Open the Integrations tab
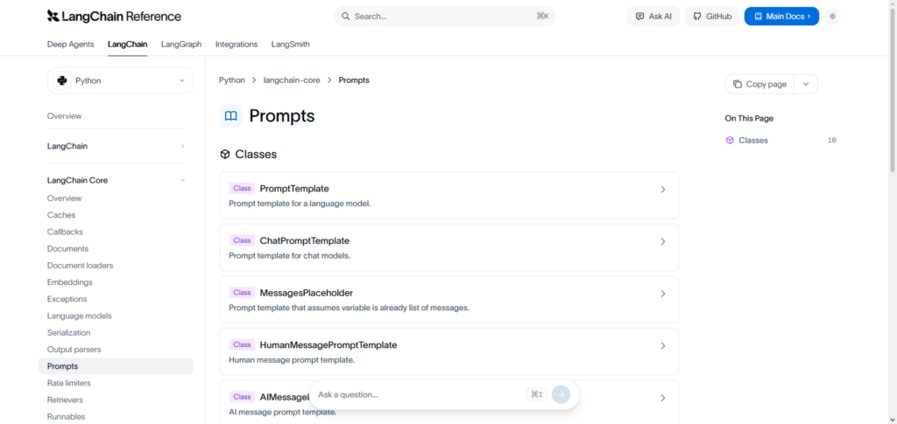Image resolution: width=897 pixels, height=424 pixels. [237, 44]
